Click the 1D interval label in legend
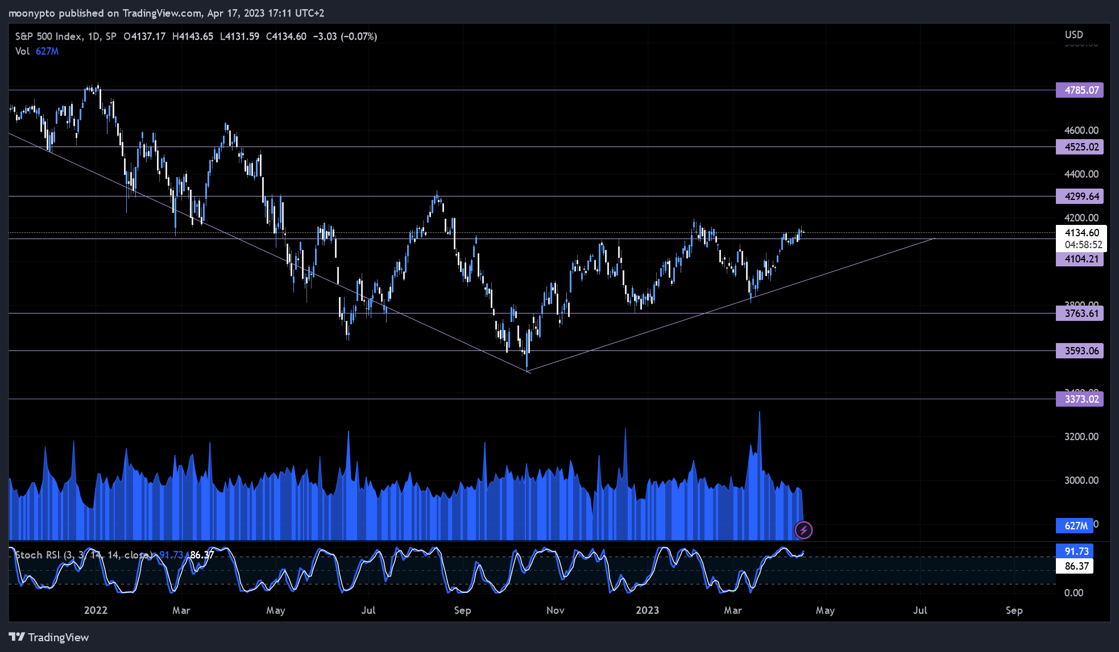1119x652 pixels. 93,36
